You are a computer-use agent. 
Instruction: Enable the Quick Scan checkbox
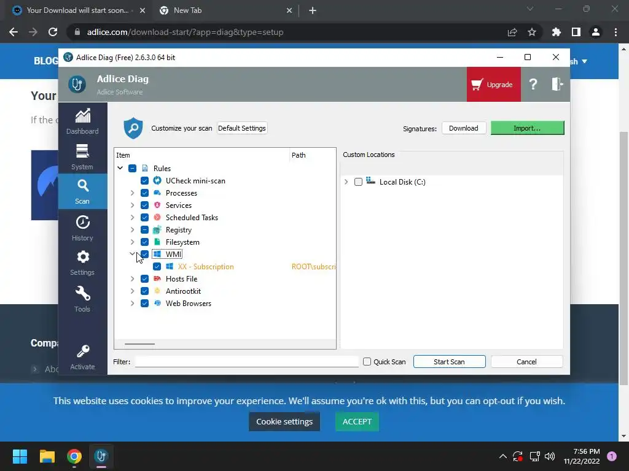367,362
